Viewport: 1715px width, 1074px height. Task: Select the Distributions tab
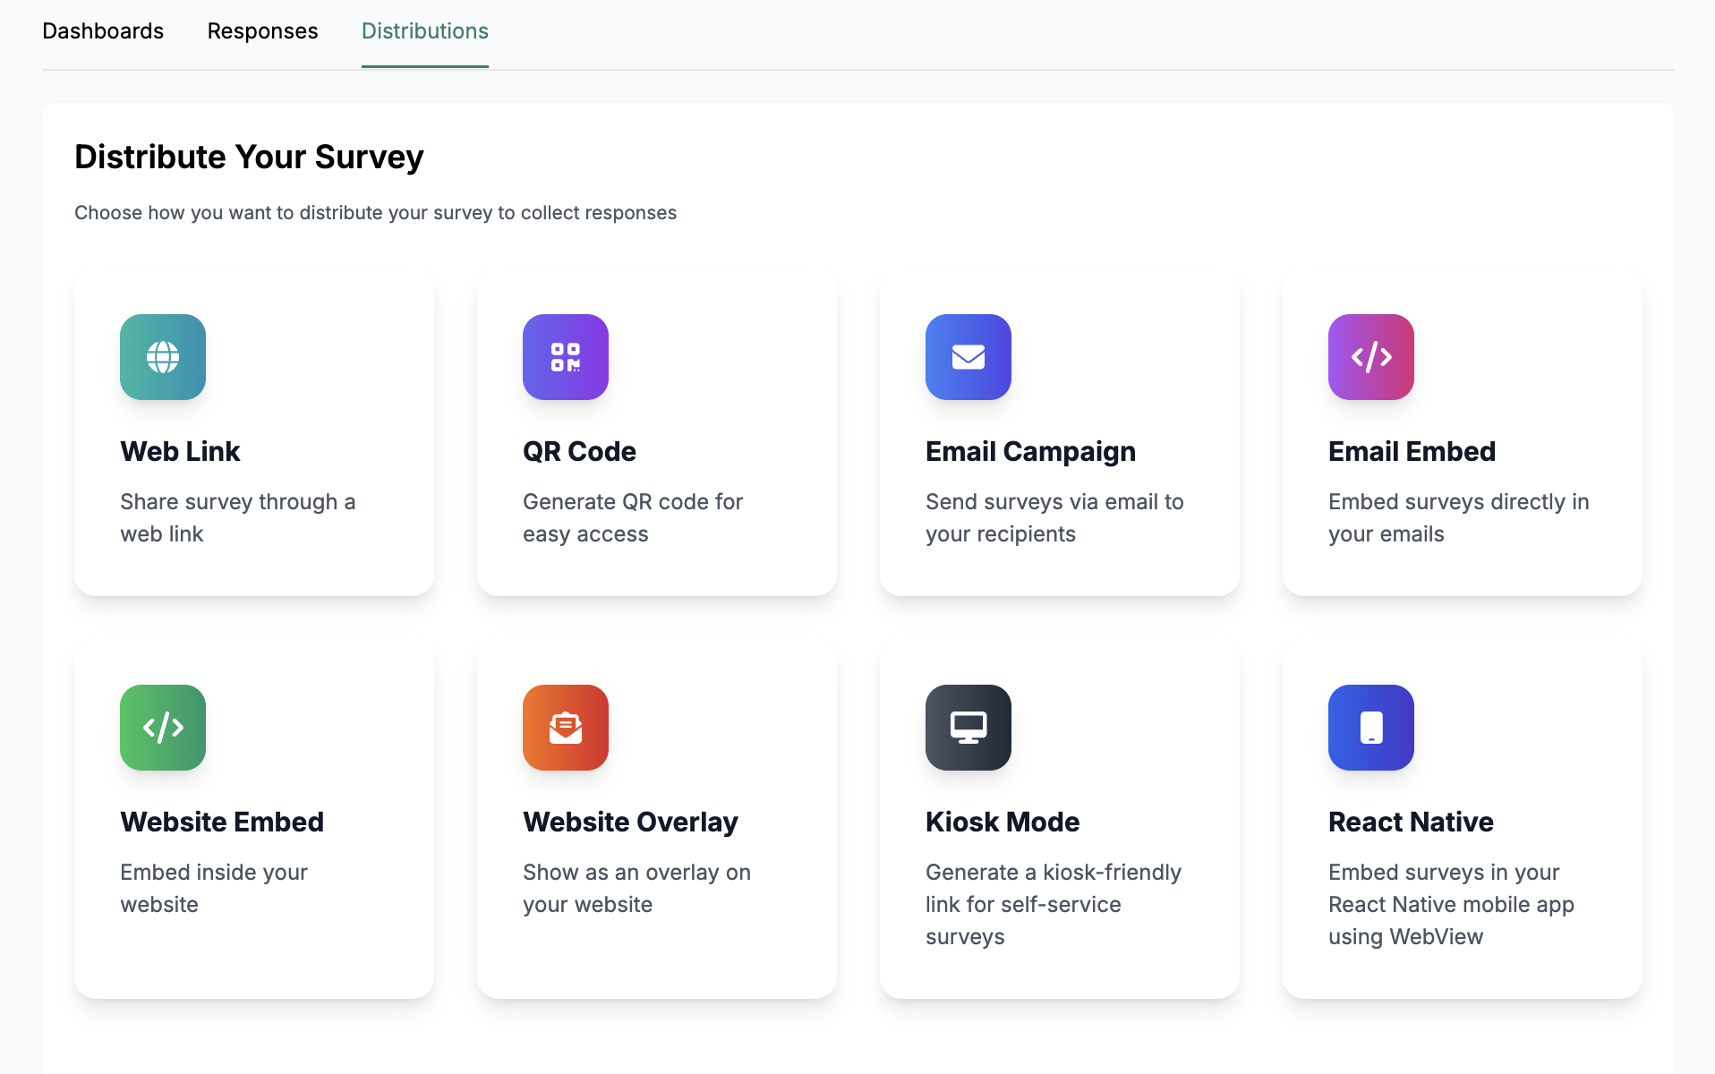click(x=425, y=31)
